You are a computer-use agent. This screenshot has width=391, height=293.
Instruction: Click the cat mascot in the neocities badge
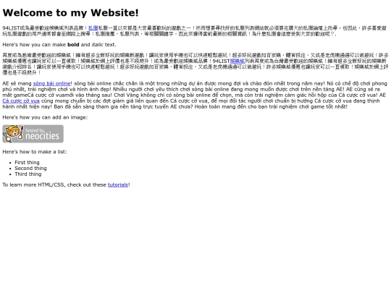click(x=13, y=134)
